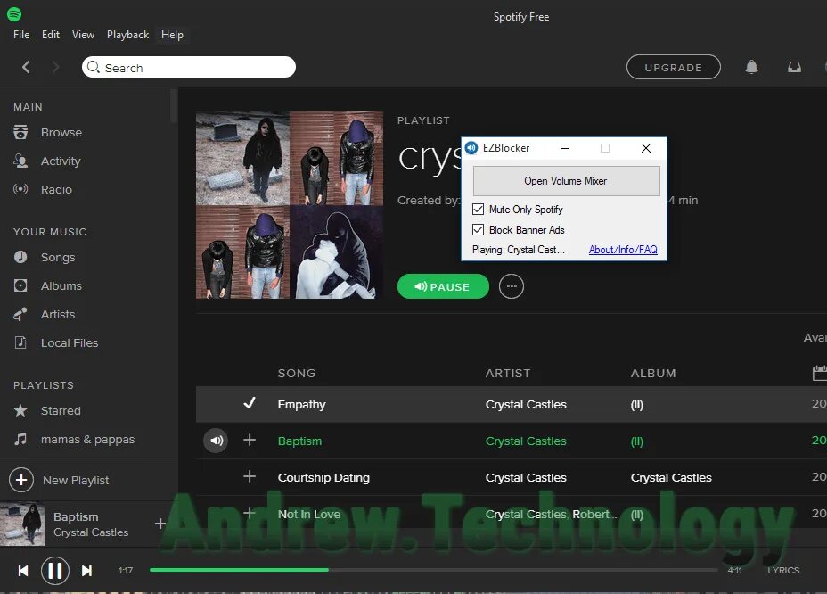Open the View menu
The image size is (827, 594).
[84, 35]
